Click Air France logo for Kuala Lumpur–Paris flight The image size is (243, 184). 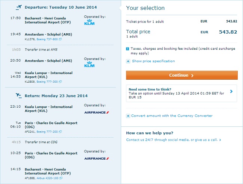click(x=96, y=112)
